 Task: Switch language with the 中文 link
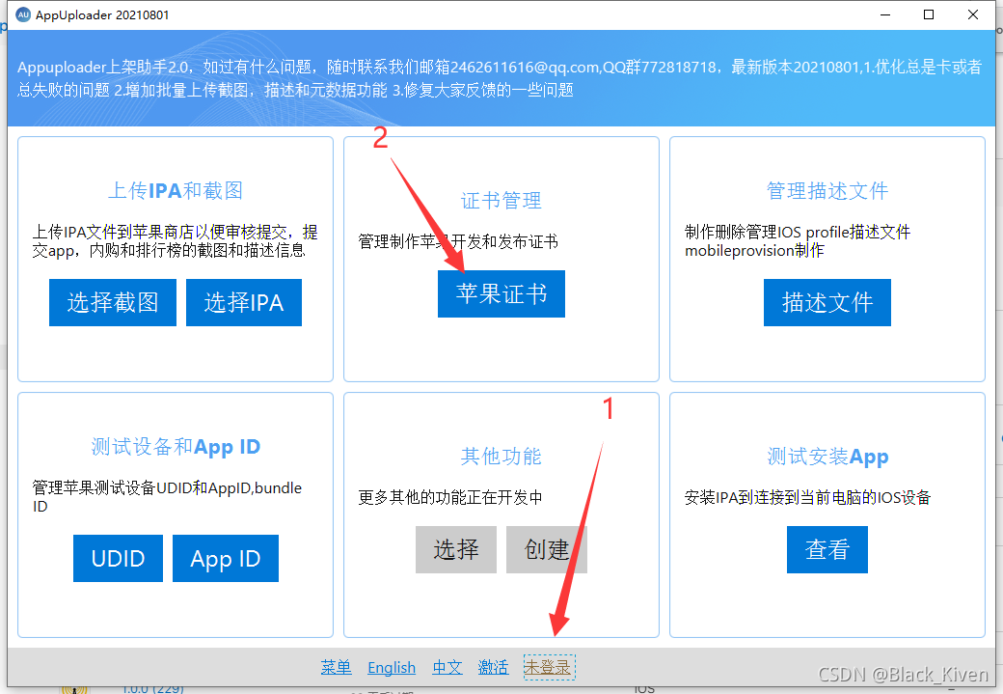coord(447,667)
